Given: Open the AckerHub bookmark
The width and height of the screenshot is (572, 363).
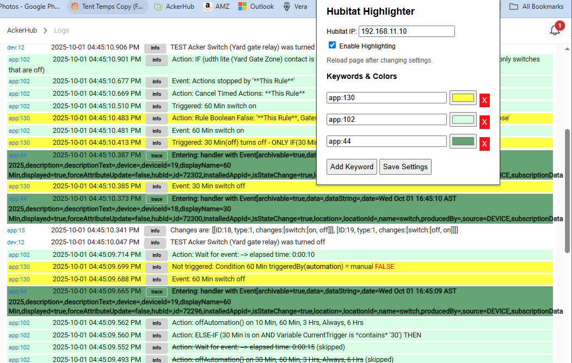Looking at the screenshot, I should click(x=174, y=7).
